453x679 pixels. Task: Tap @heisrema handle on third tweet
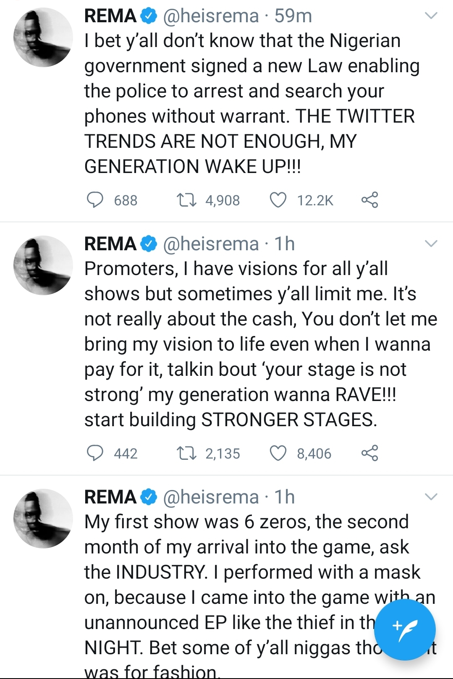tap(211, 497)
